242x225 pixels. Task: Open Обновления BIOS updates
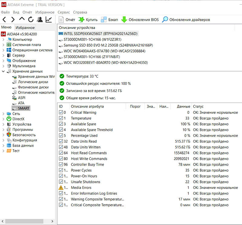click(140, 20)
